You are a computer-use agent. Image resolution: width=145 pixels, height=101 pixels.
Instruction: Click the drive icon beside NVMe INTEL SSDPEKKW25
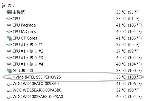[x=9, y=78]
